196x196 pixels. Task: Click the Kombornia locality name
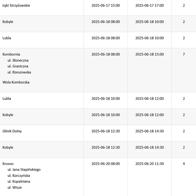click(x=11, y=54)
